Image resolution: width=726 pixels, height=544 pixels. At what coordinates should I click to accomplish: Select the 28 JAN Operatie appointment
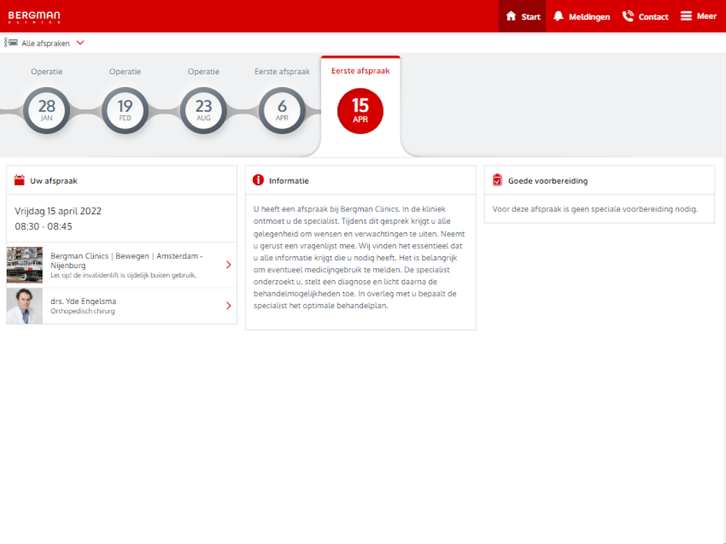pos(46,111)
